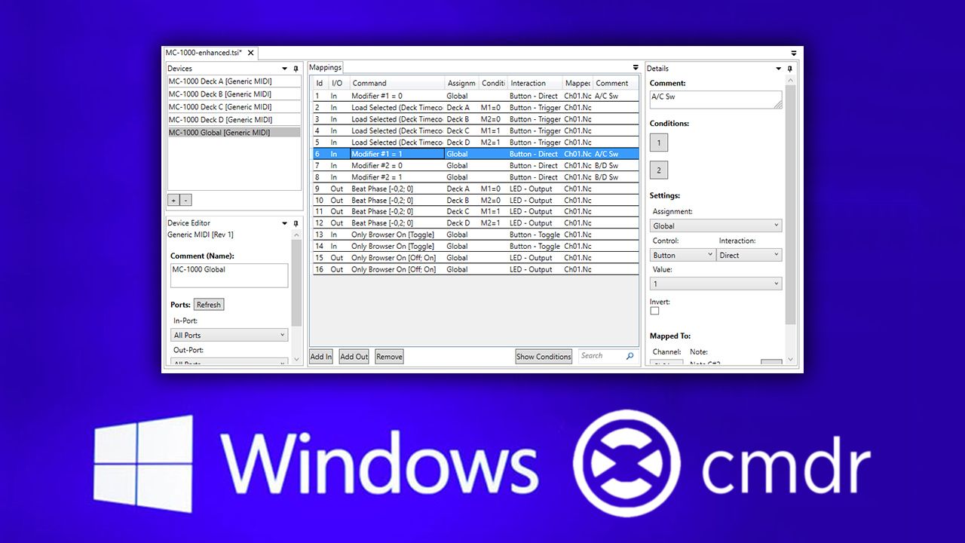Screen dimensions: 965x543
Task: Add a new device with plus button
Action: (x=173, y=201)
